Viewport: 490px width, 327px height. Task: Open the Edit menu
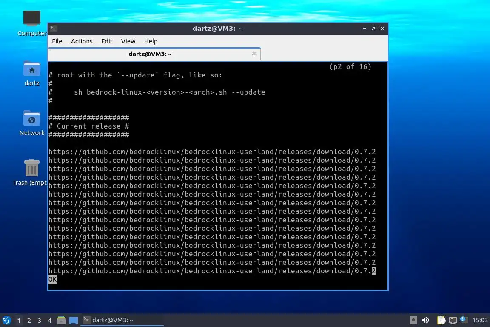click(x=107, y=41)
